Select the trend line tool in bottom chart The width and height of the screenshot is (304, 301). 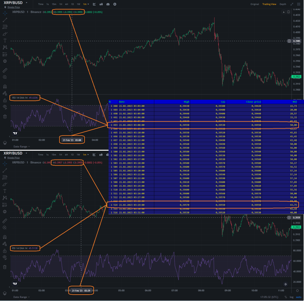[x=5, y=170]
